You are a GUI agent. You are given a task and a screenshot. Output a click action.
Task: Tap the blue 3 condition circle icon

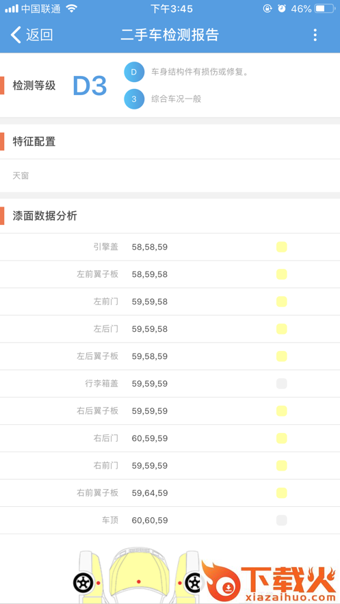134,99
